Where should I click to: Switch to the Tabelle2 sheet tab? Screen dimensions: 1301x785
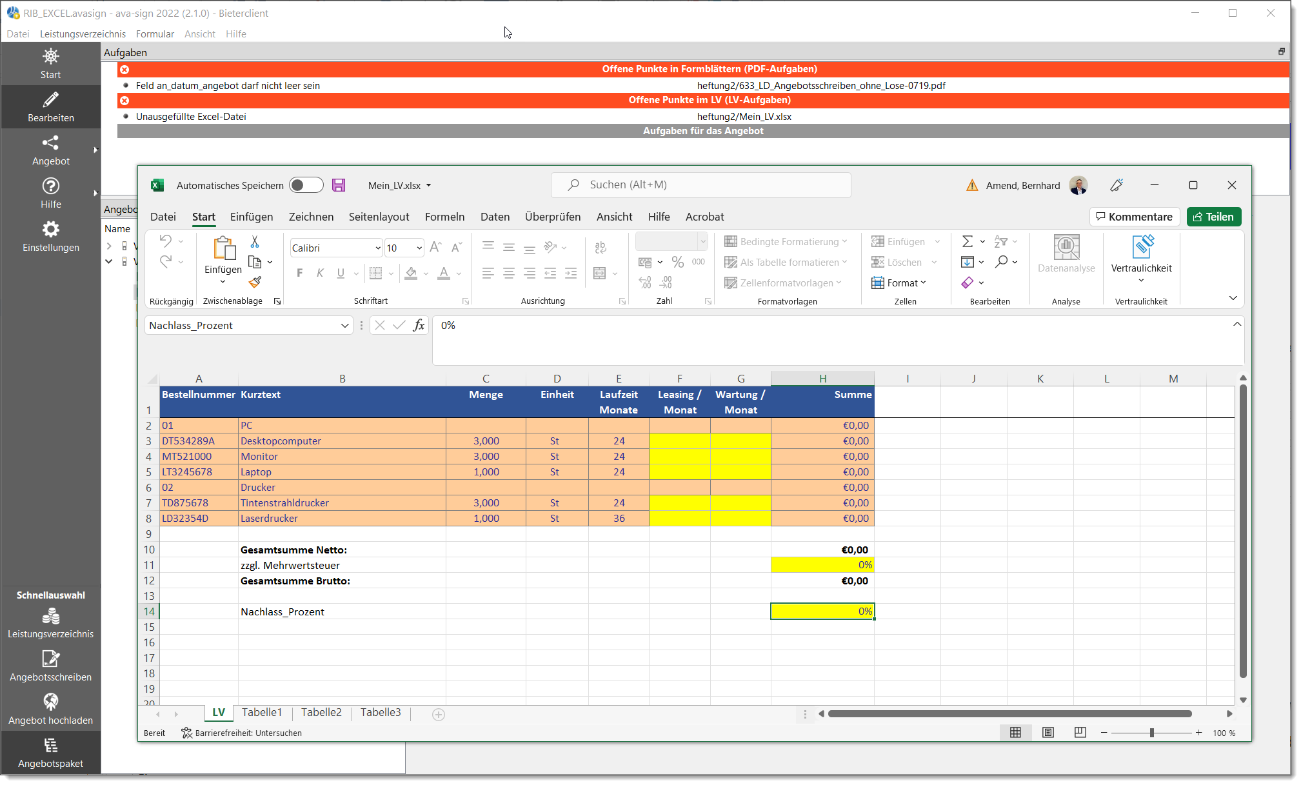pos(321,712)
